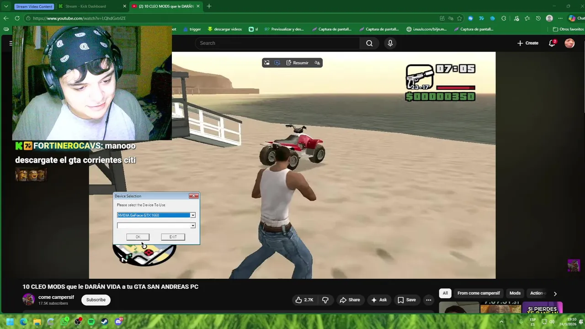
Task: Click translate page icon in address bar
Action: click(451, 18)
